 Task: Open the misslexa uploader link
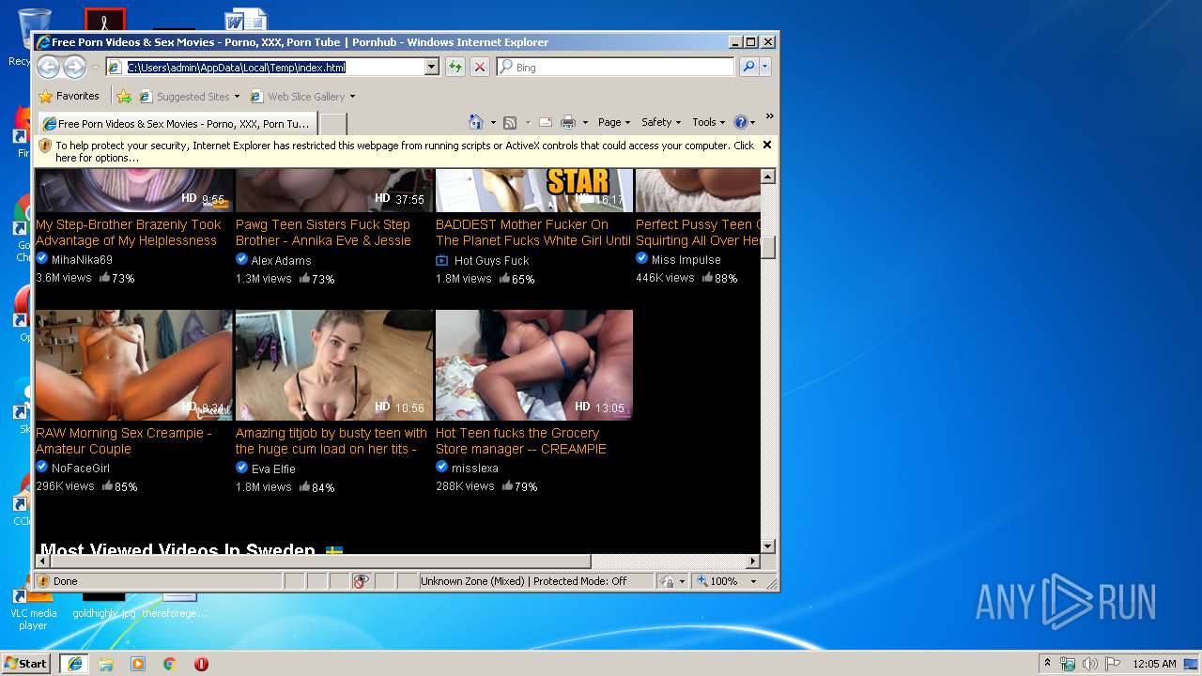pos(475,468)
